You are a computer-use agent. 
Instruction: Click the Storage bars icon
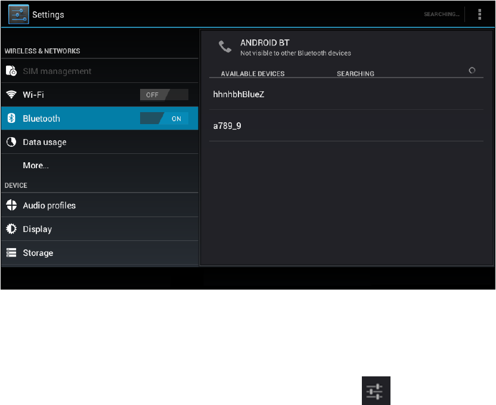tap(11, 252)
